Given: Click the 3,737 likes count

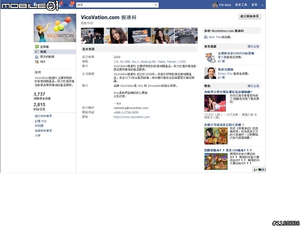Looking at the screenshot, I should coord(39,94).
